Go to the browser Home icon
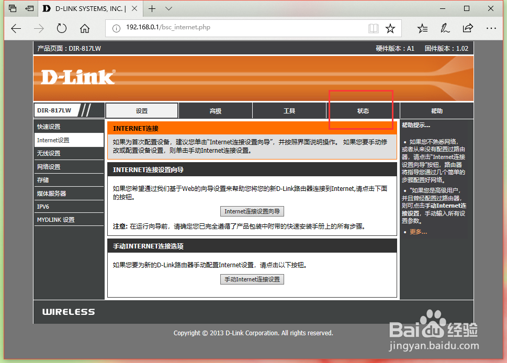This screenshot has height=363, width=507. tap(85, 28)
